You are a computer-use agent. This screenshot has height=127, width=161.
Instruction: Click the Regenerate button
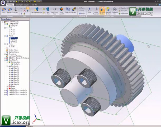[x=124, y=13]
